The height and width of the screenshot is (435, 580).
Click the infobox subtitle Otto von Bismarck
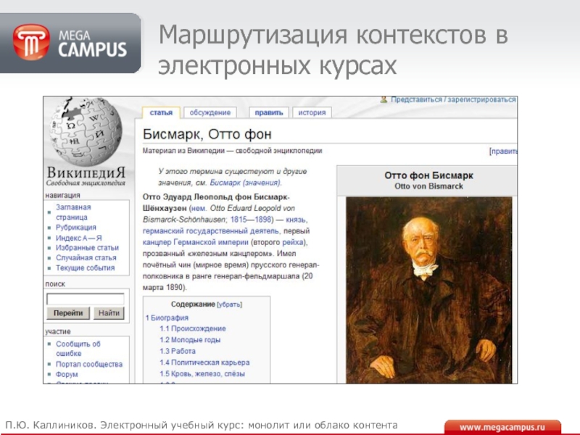[x=428, y=186]
